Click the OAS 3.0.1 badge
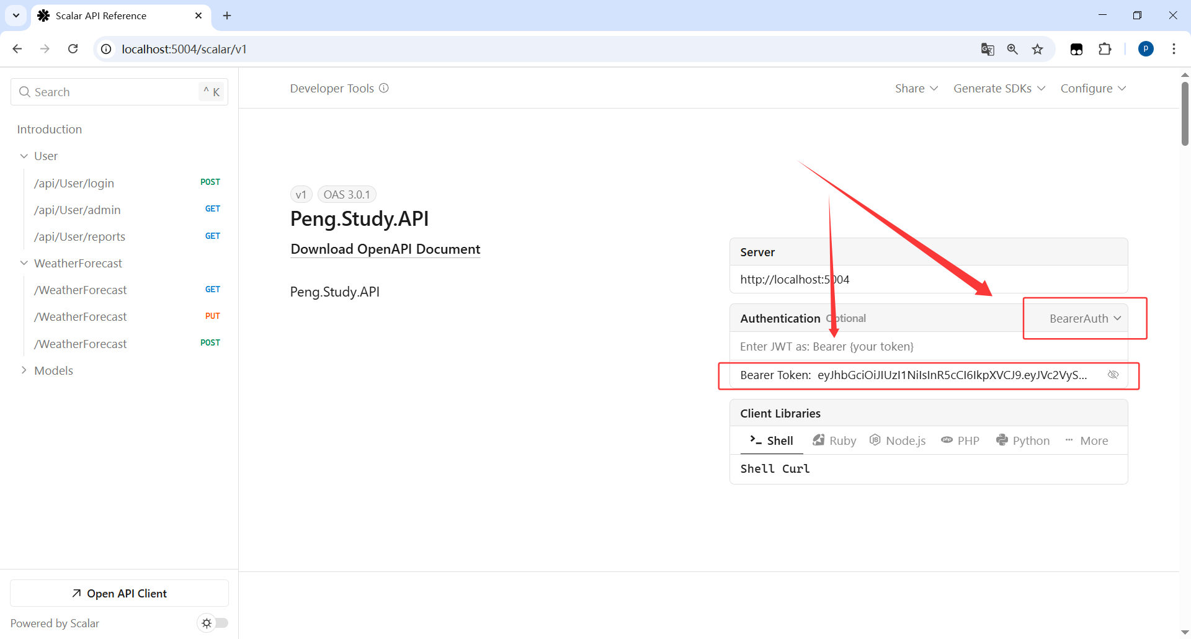 point(347,194)
